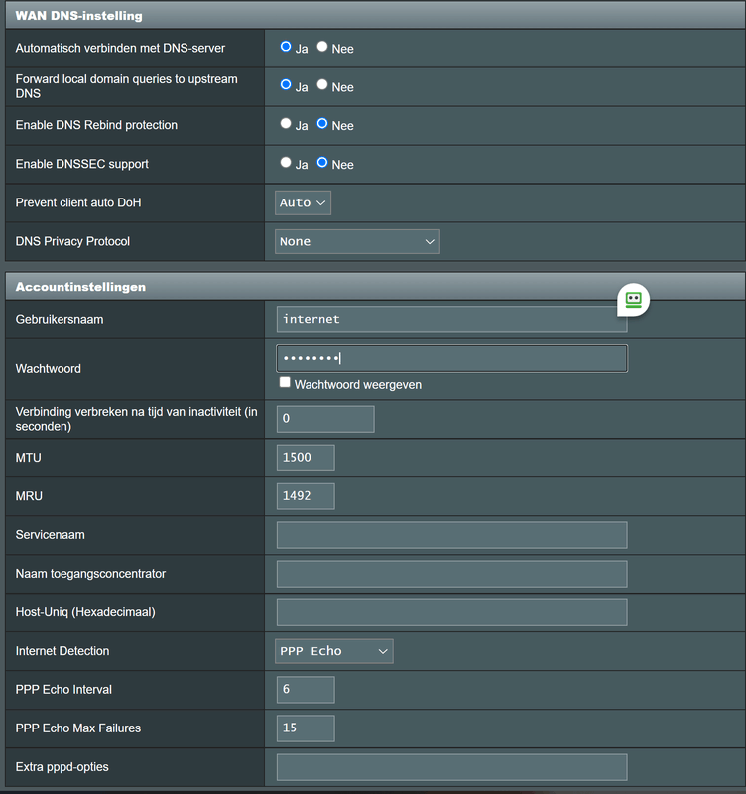The width and height of the screenshot is (746, 794).
Task: Select Ja for Automatisch verbinden met DNS-server
Action: point(286,47)
